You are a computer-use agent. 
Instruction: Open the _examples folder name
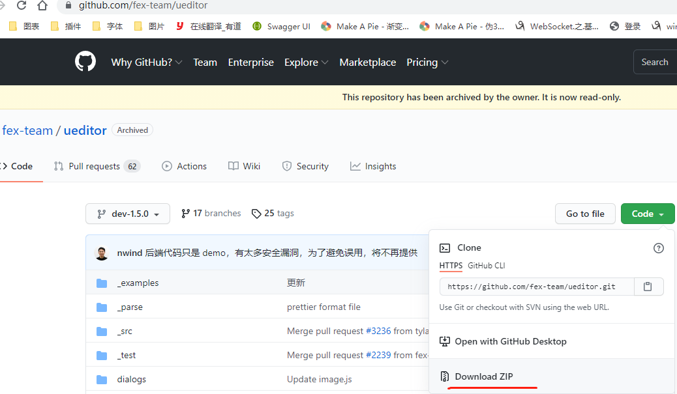point(138,283)
